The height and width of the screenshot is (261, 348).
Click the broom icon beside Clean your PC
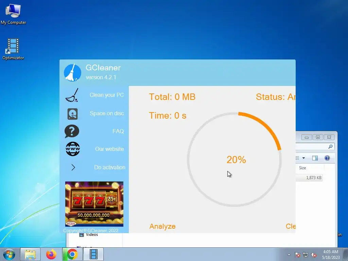72,95
